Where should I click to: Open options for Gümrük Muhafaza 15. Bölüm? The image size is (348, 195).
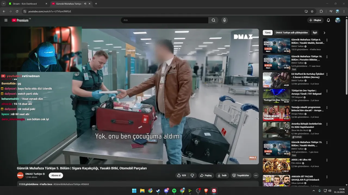tap(327, 142)
